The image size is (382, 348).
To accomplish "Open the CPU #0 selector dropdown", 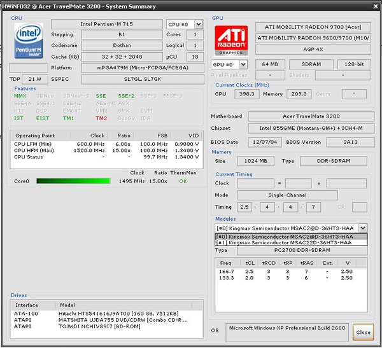I will click(x=199, y=24).
